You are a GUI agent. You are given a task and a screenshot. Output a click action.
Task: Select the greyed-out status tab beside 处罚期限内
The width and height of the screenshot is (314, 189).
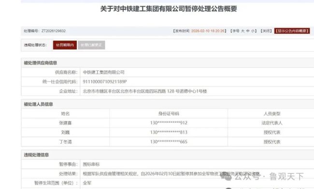91,45
